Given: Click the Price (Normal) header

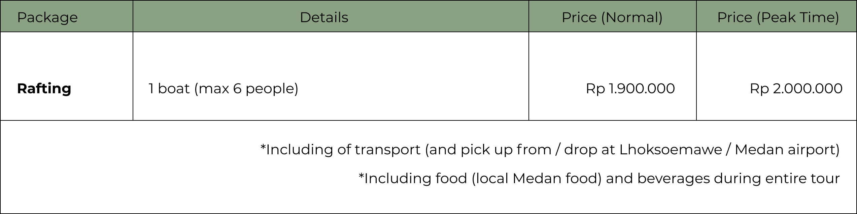Looking at the screenshot, I should coord(612,17).
